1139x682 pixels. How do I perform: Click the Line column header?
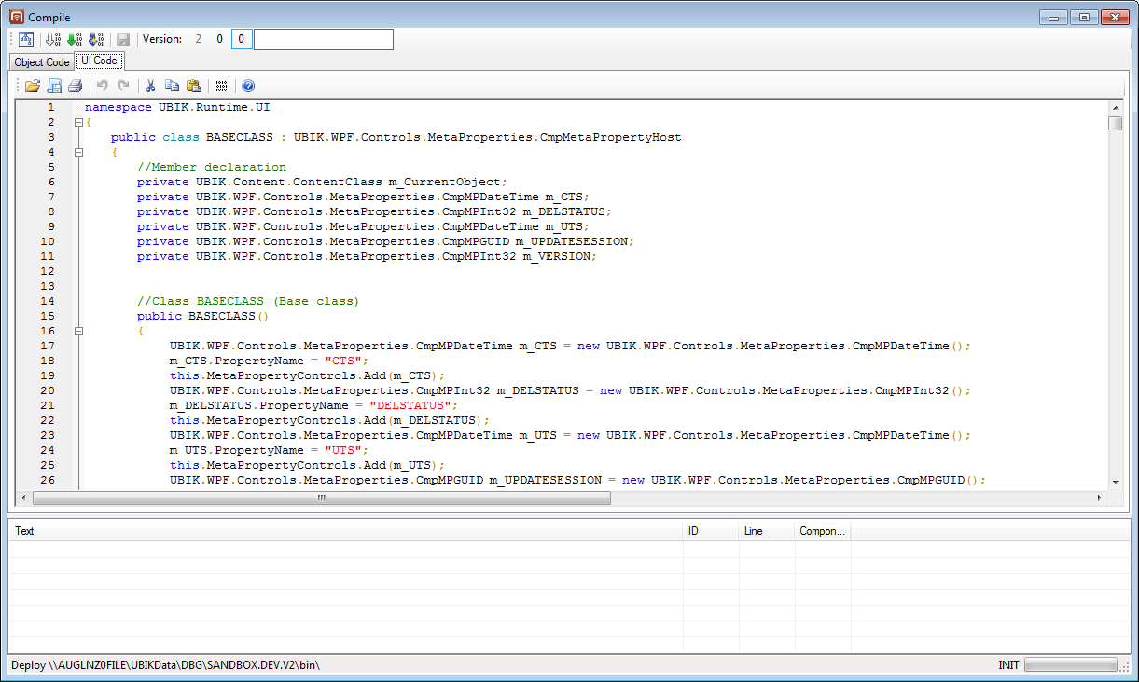pos(766,531)
